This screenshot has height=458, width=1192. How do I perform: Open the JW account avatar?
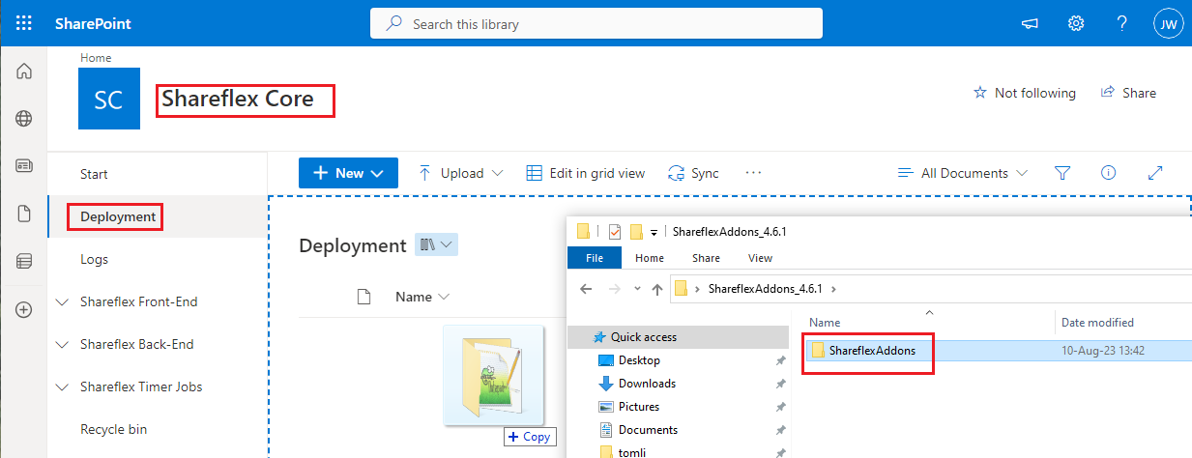click(x=1169, y=23)
